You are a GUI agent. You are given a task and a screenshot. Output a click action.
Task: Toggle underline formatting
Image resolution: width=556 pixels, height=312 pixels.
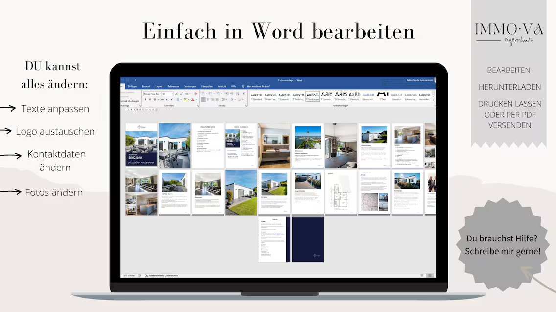click(154, 99)
